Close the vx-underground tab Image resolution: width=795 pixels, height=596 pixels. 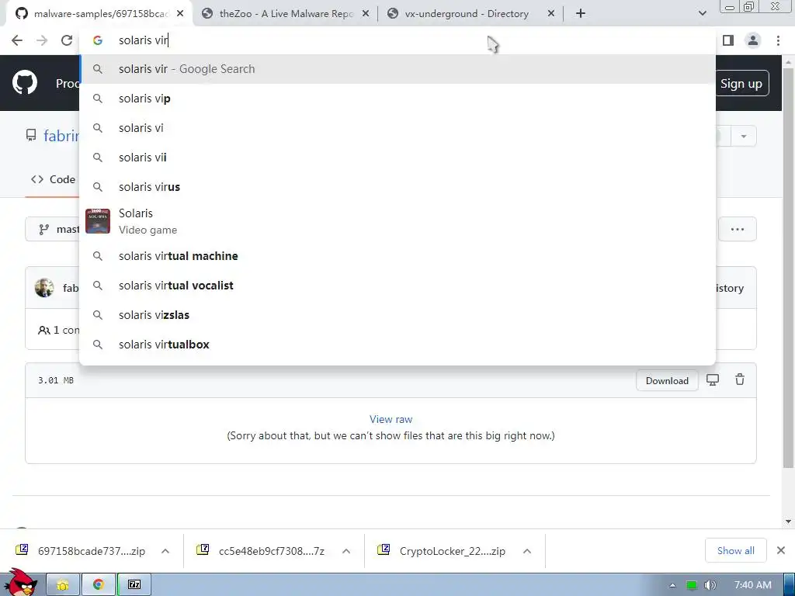551,14
